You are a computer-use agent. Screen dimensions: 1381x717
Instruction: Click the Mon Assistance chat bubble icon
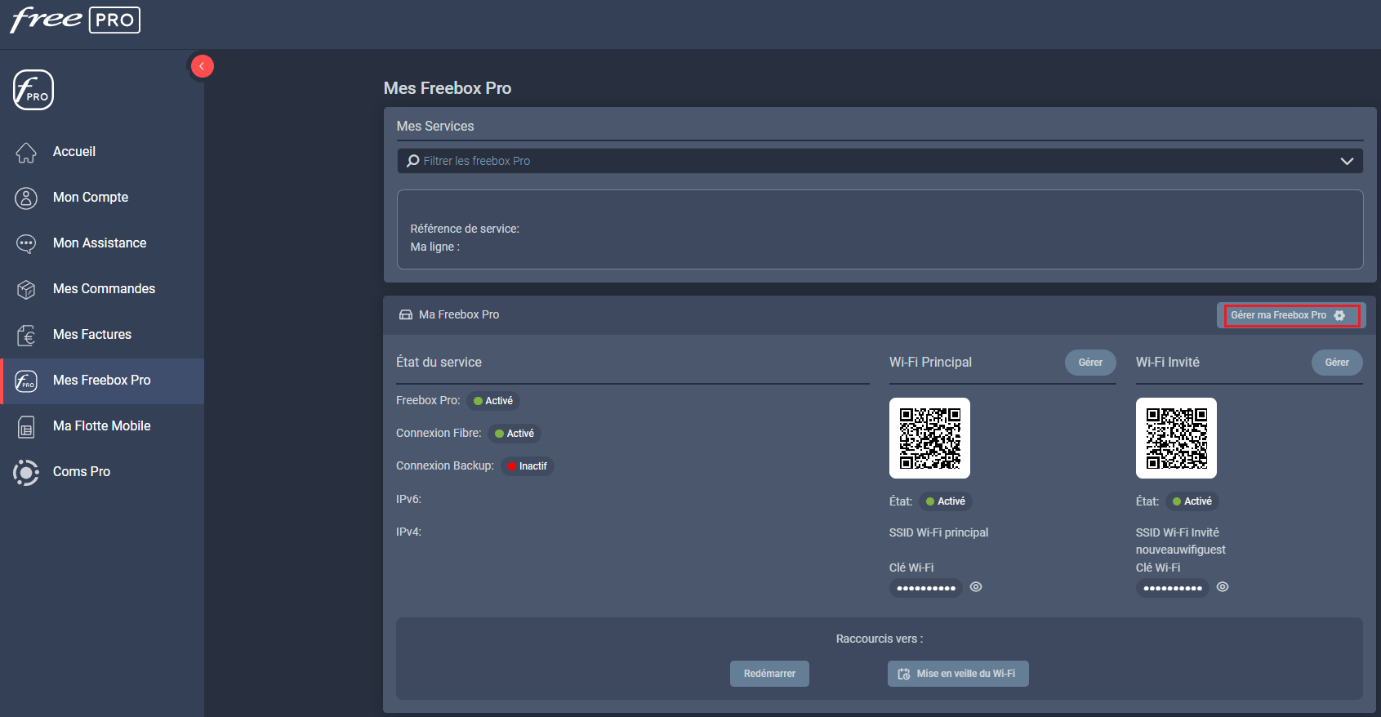[x=26, y=243]
